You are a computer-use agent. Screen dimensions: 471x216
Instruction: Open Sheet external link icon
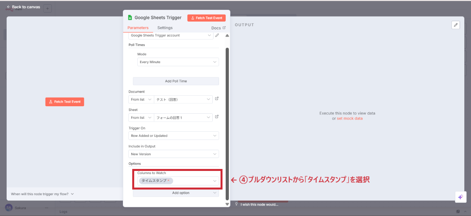click(217, 117)
